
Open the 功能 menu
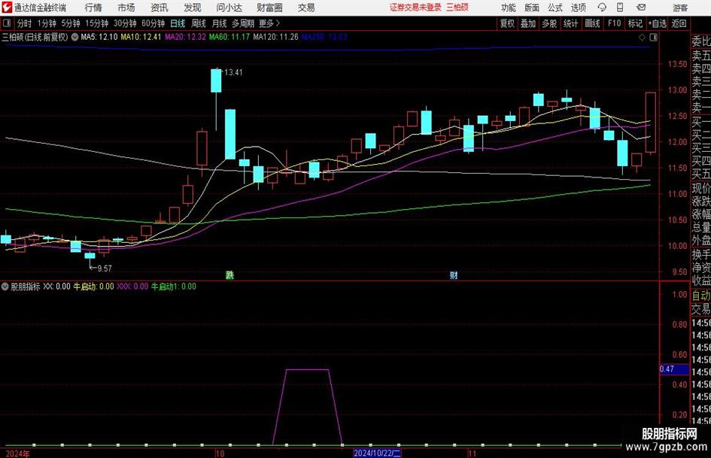tap(509, 8)
